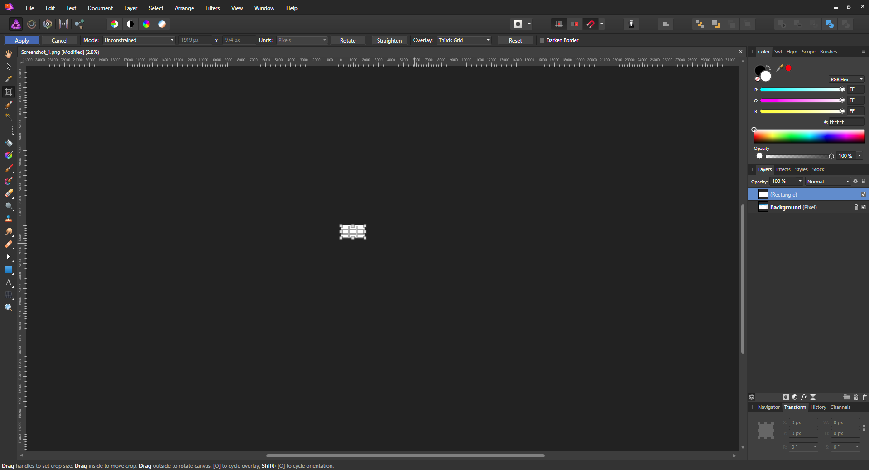Click the hue spectrum color bar
This screenshot has height=470, width=869.
tap(809, 136)
